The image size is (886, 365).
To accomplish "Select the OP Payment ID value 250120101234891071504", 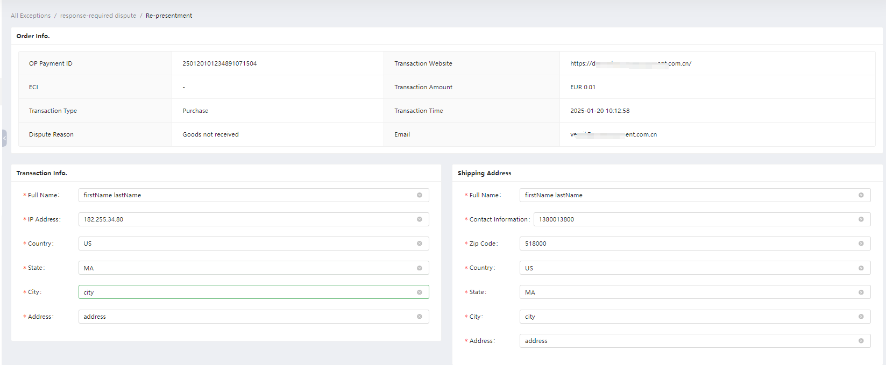I will [x=219, y=63].
